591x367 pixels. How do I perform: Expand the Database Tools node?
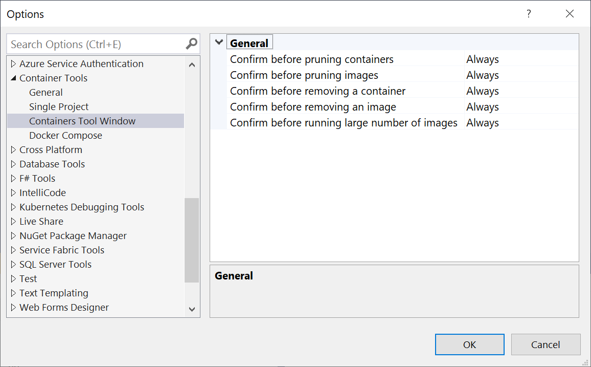(13, 164)
